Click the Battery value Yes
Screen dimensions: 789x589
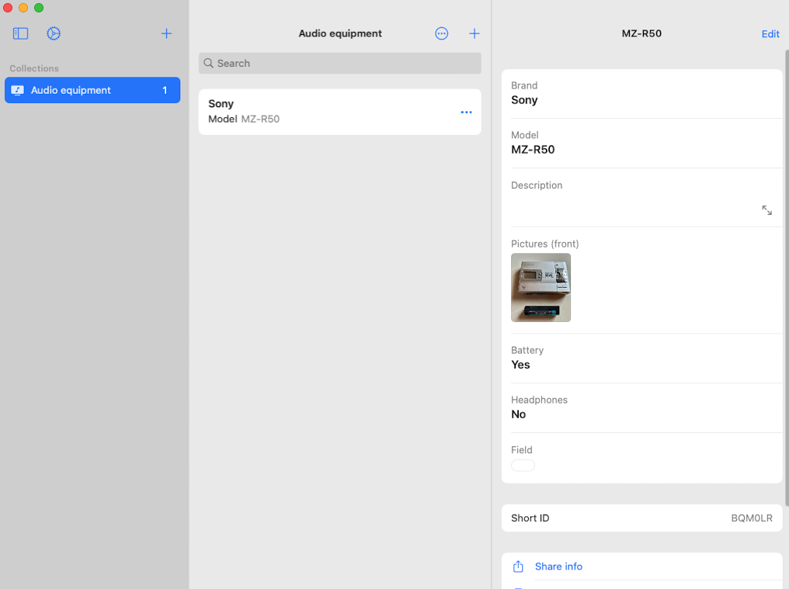[520, 365]
